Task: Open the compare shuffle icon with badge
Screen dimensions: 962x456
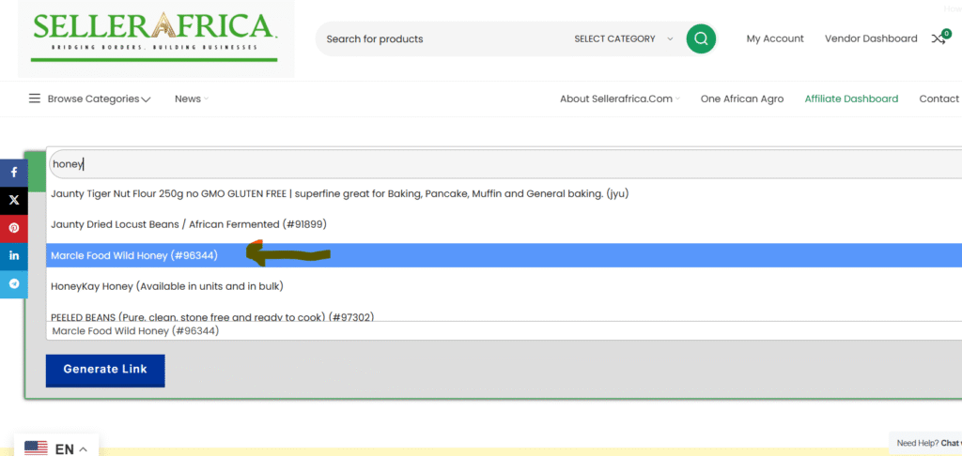Action: pyautogui.click(x=939, y=38)
